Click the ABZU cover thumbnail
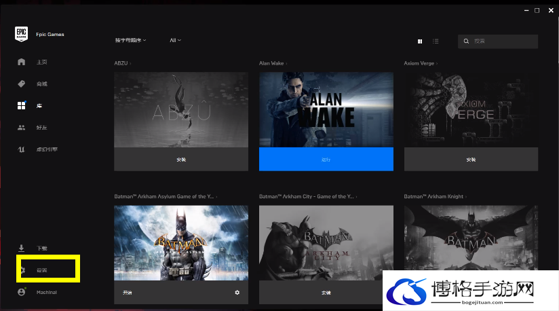 (x=181, y=110)
